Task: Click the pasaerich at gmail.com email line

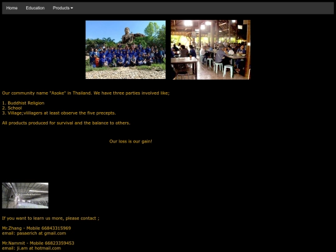Action: [x=34, y=233]
